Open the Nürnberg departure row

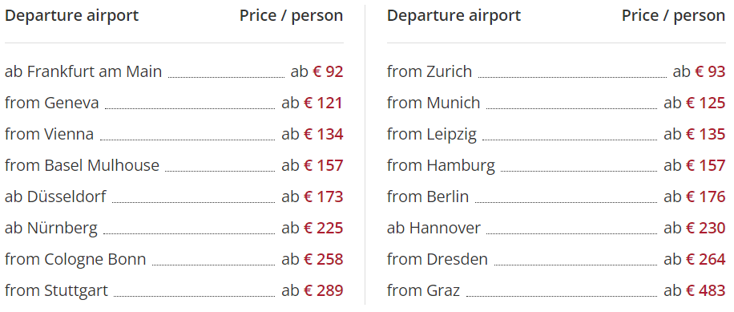click(x=174, y=228)
